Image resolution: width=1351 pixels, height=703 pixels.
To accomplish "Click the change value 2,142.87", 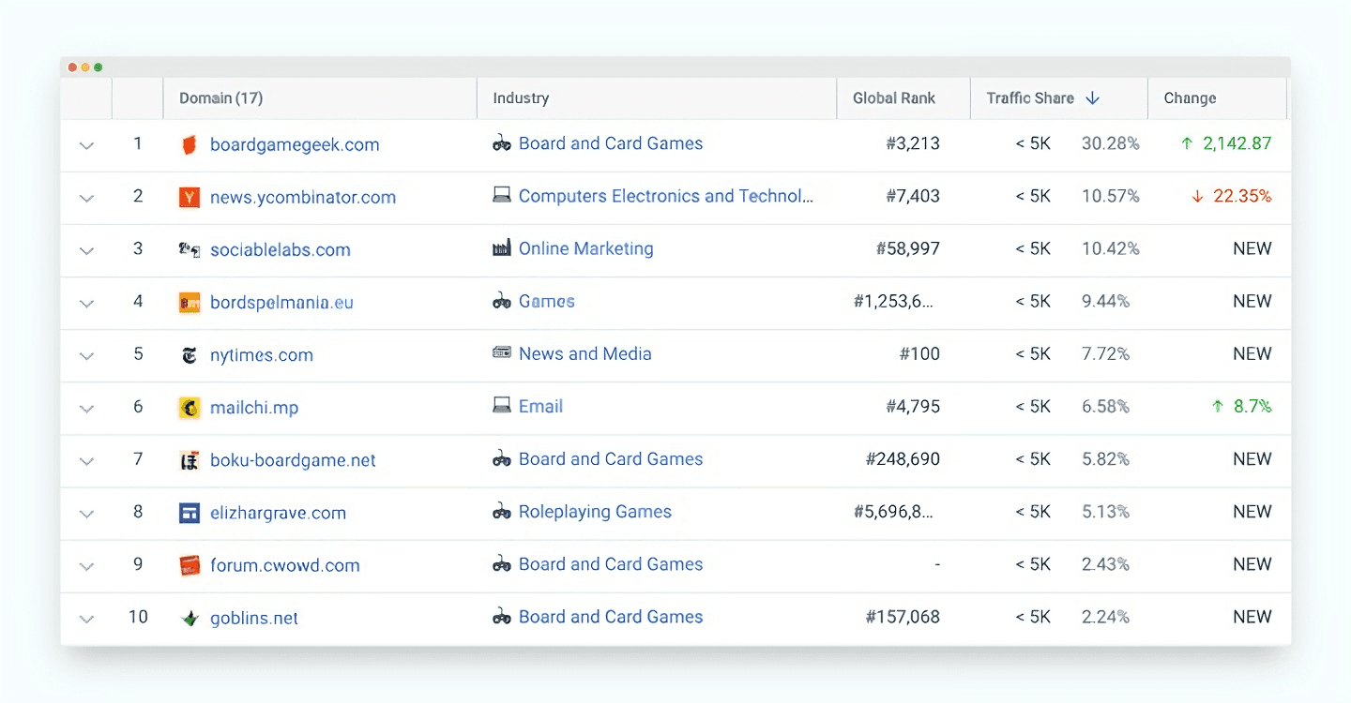I will (1237, 143).
